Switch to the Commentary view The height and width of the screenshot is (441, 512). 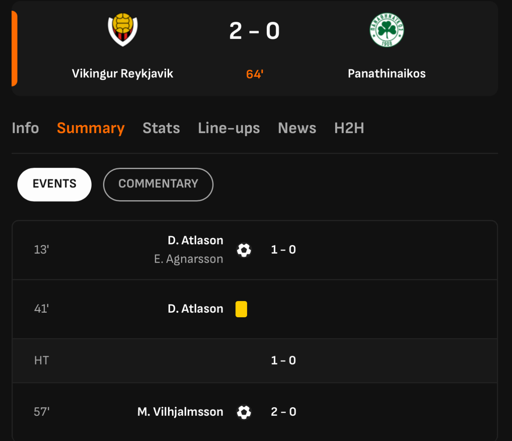[158, 184]
